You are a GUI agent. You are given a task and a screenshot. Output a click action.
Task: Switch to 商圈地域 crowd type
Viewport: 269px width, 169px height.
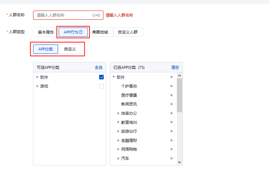(x=100, y=32)
